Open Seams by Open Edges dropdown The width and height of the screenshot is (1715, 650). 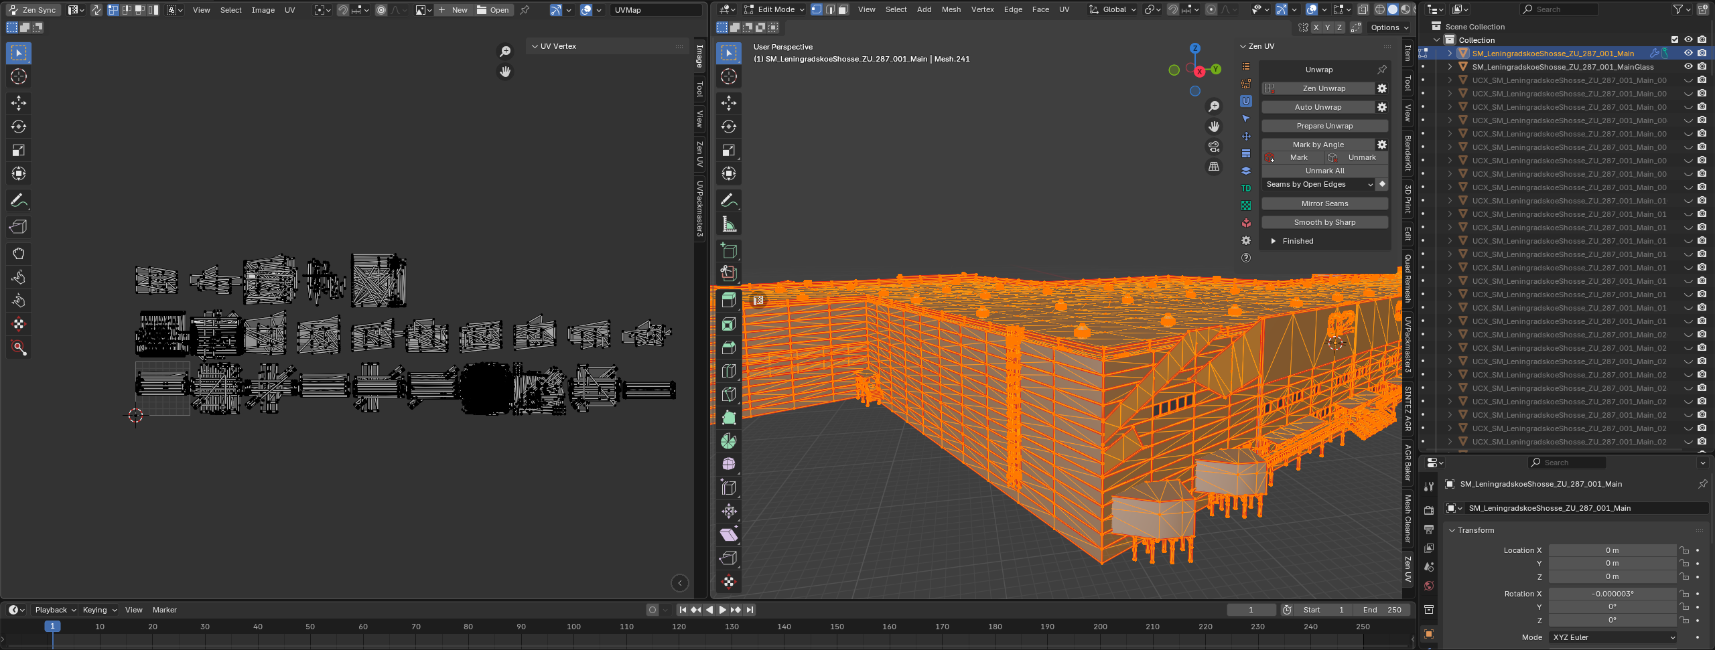coord(1318,184)
